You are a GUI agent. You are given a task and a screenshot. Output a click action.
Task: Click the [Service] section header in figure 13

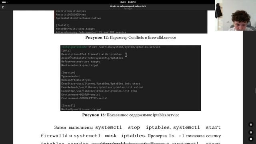68,73
